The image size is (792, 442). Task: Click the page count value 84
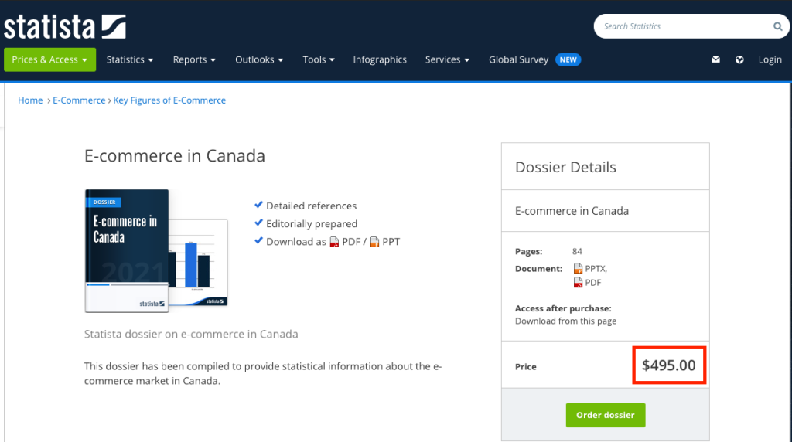pyautogui.click(x=577, y=251)
